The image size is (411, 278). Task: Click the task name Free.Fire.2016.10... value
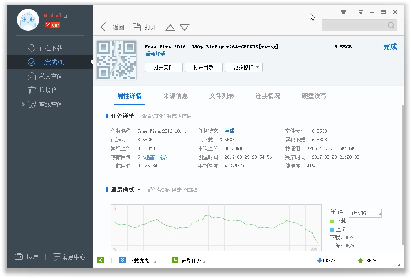tap(162, 131)
